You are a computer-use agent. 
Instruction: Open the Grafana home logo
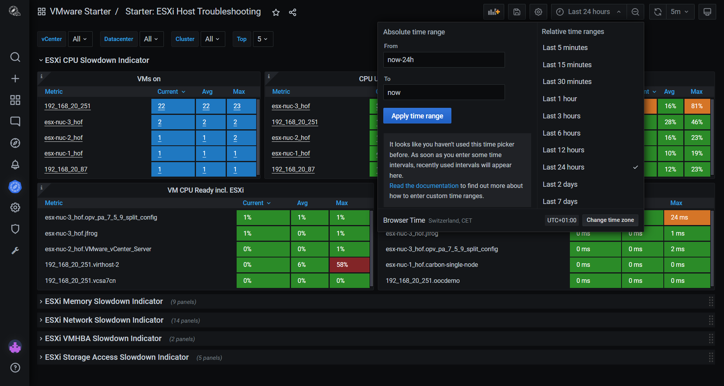pyautogui.click(x=15, y=11)
